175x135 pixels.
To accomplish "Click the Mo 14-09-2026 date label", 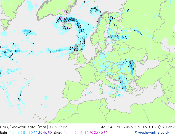I will [x=117, y=127].
